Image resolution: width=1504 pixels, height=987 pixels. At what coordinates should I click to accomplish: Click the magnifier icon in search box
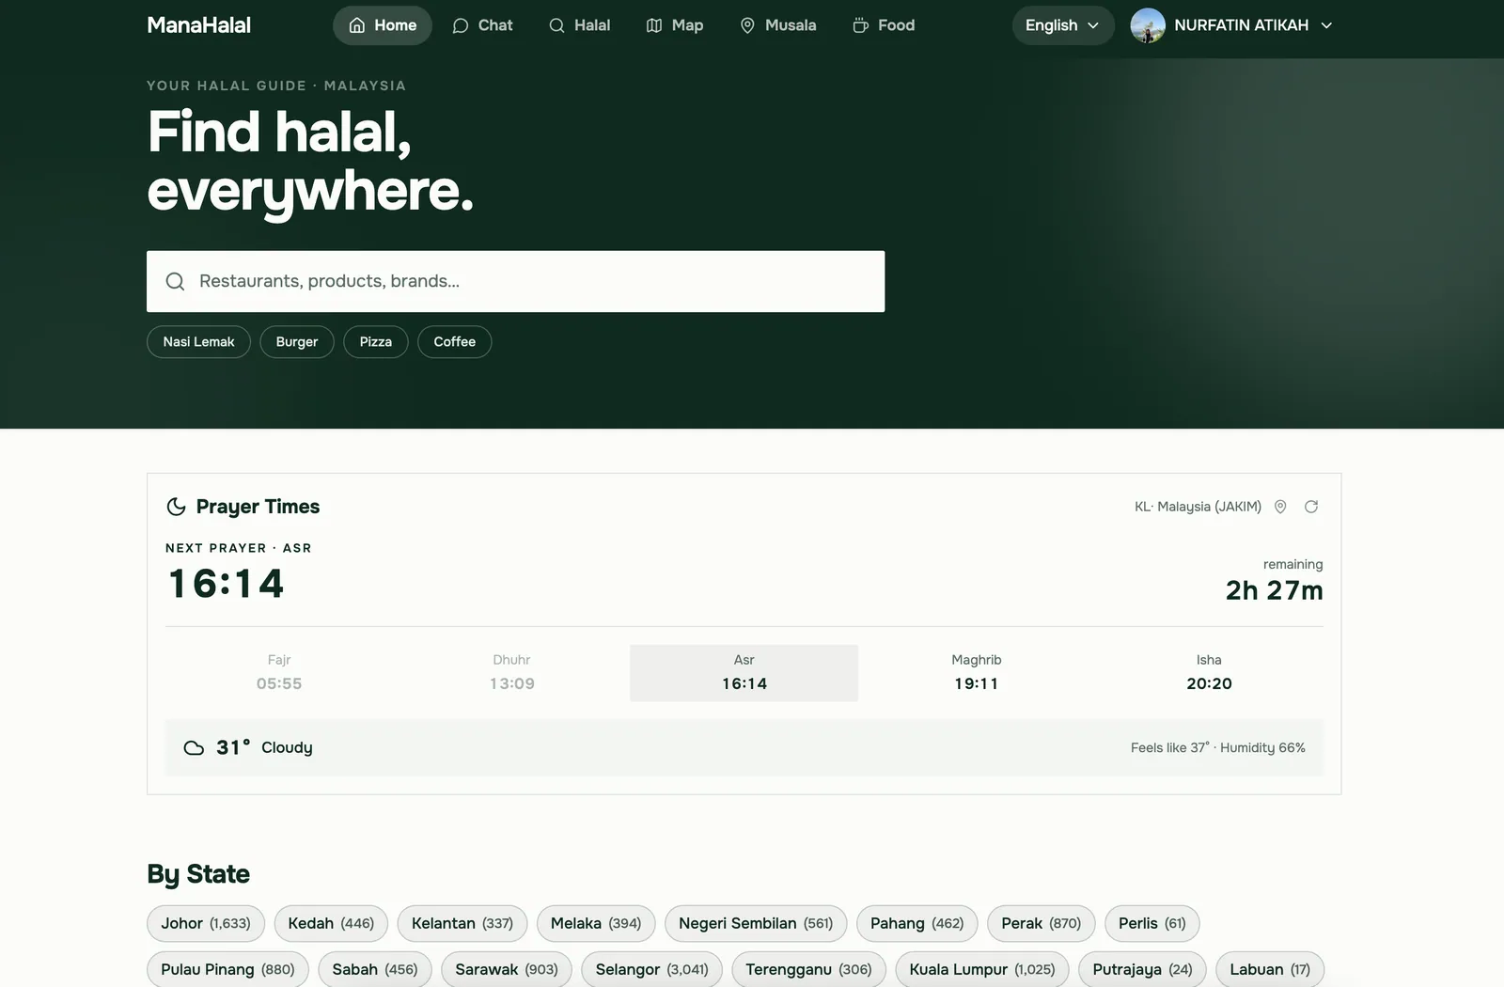(x=175, y=281)
